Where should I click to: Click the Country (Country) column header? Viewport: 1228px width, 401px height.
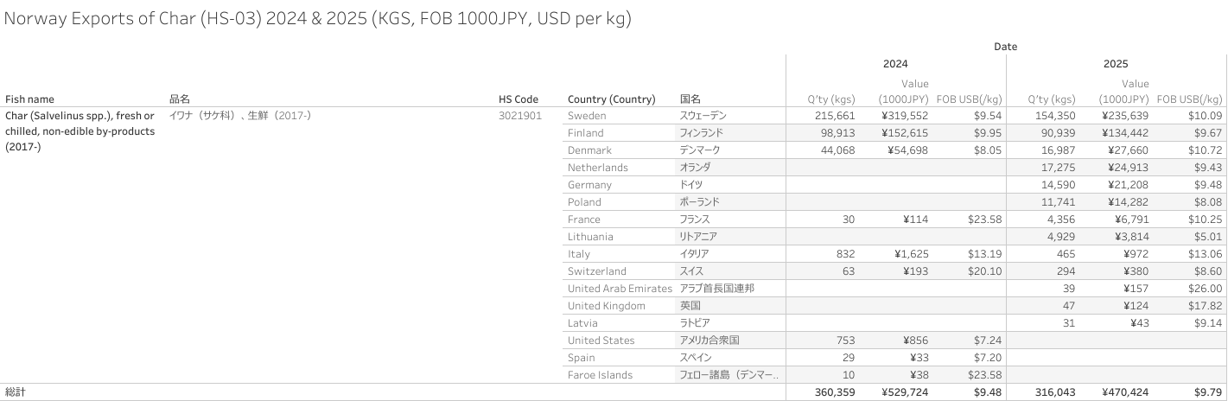[x=611, y=99]
